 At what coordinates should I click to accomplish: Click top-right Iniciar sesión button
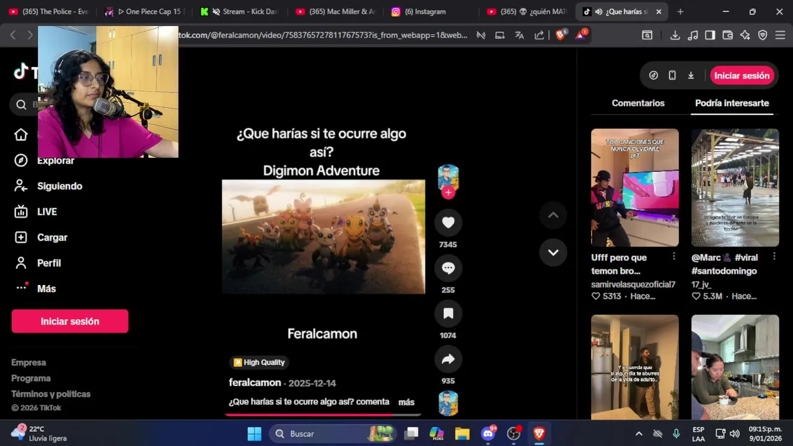tap(742, 76)
